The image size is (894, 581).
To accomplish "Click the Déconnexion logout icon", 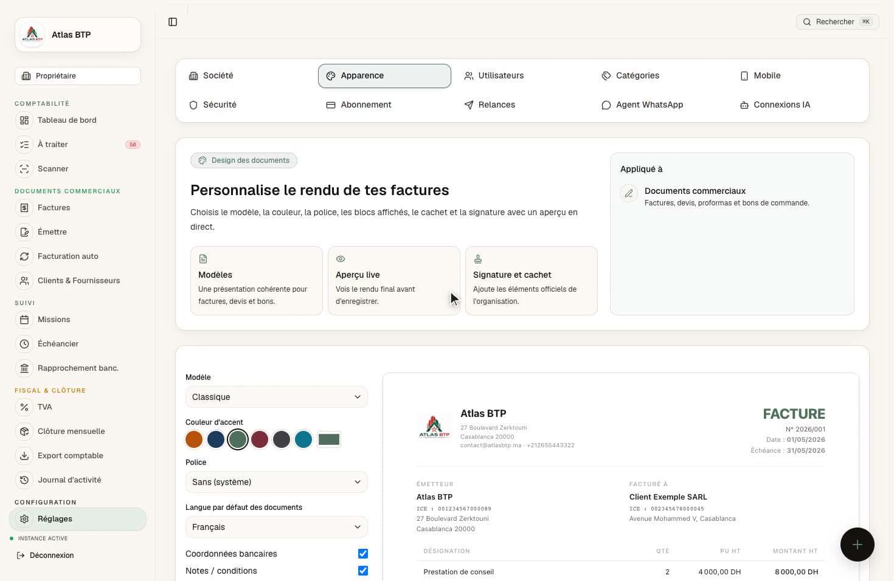I will point(21,555).
